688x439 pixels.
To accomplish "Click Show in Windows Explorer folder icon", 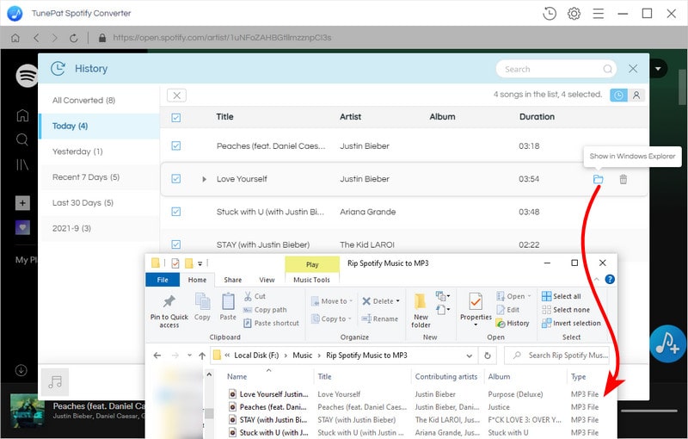I will pyautogui.click(x=598, y=179).
